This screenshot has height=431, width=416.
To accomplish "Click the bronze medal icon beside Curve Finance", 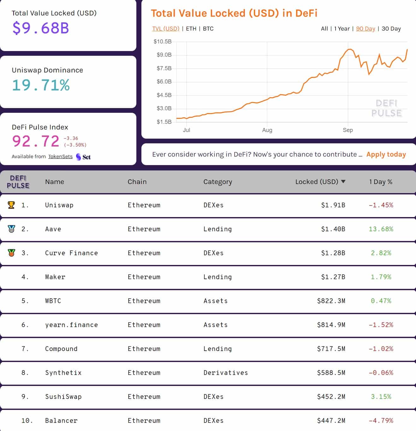I will pos(11,253).
